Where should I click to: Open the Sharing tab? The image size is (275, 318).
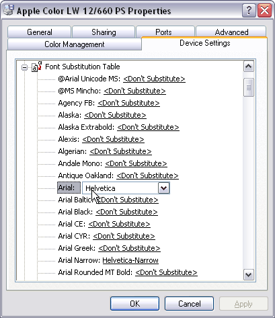point(104,32)
